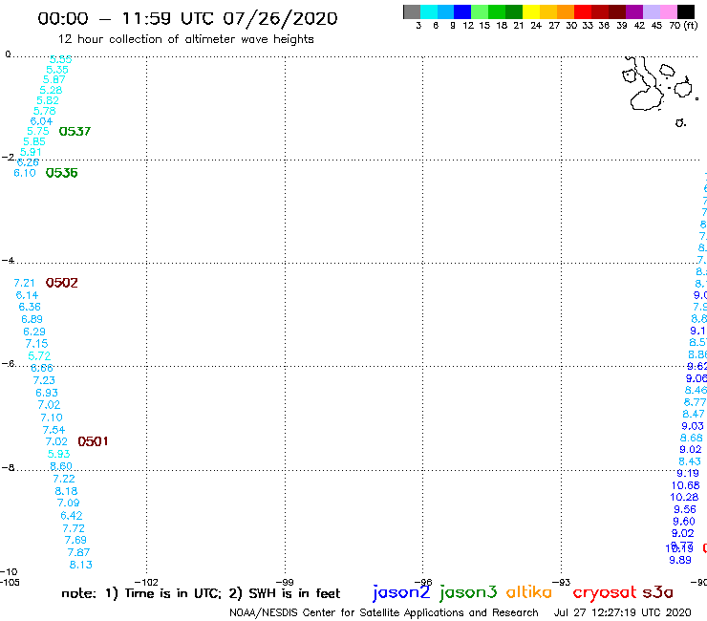
Task: Click the wave height value 7.23
Action: point(44,380)
